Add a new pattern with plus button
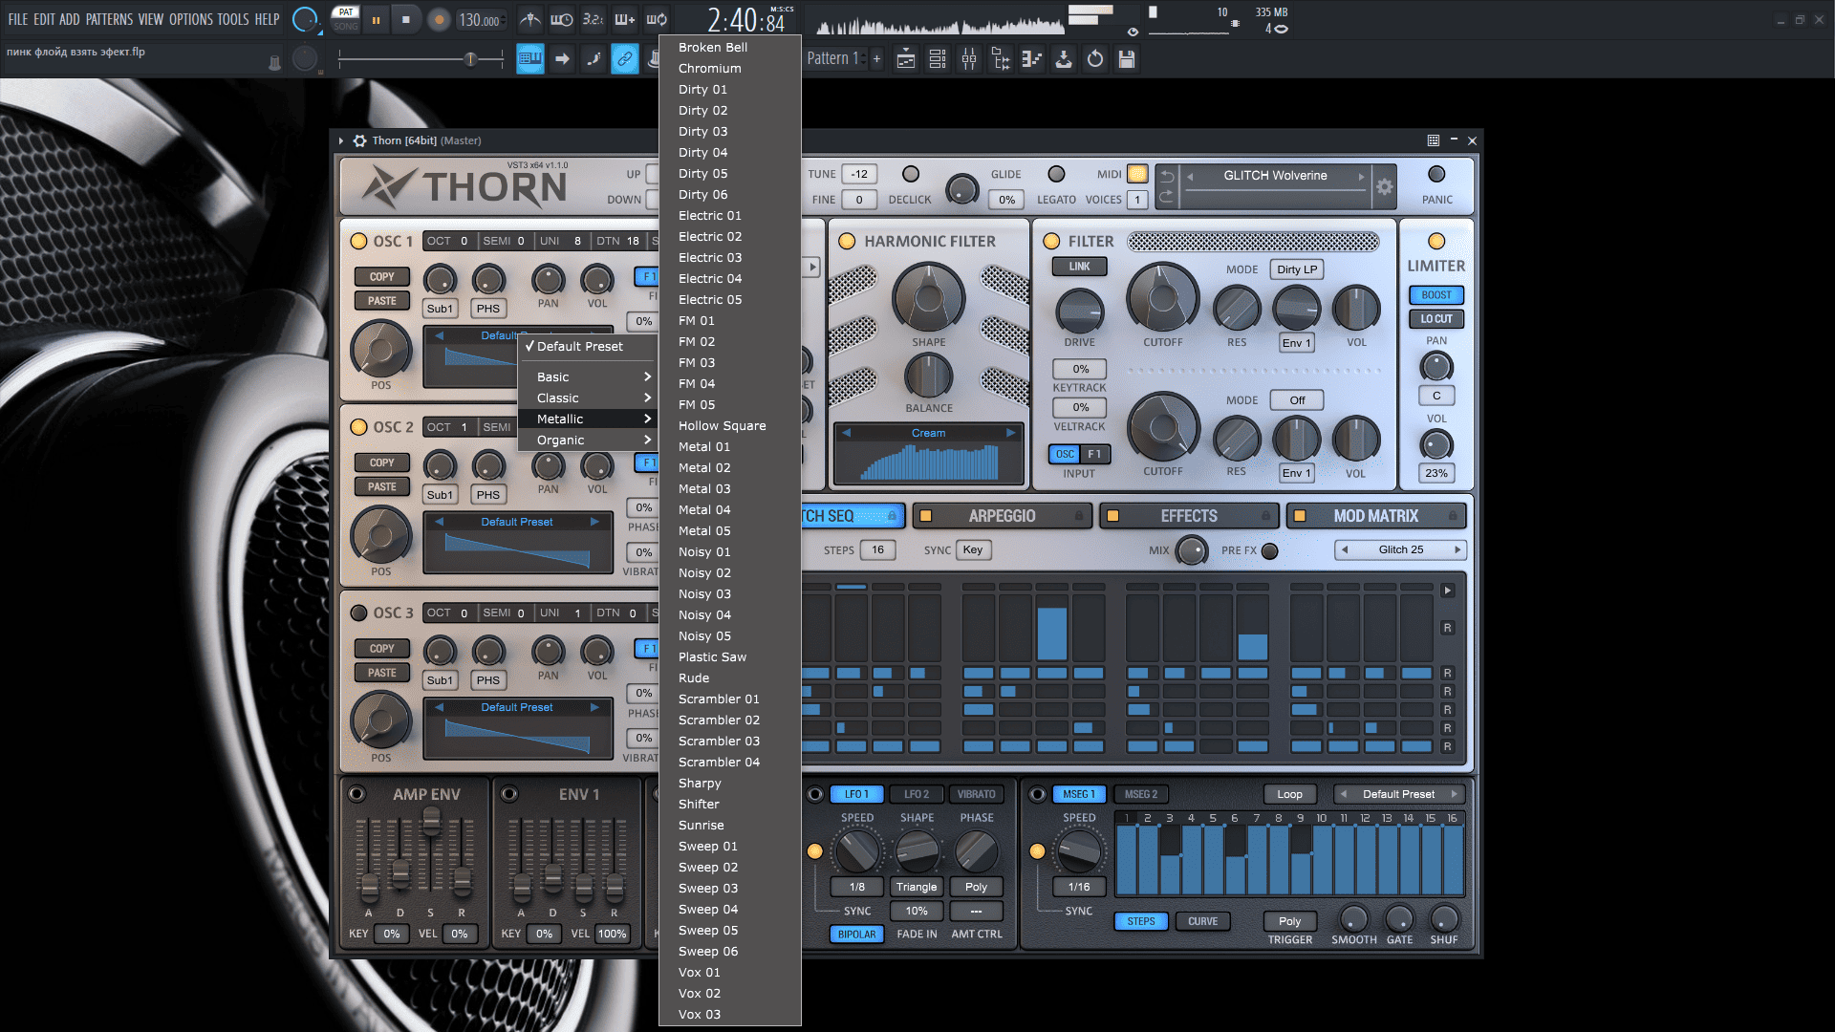 pyautogui.click(x=876, y=59)
